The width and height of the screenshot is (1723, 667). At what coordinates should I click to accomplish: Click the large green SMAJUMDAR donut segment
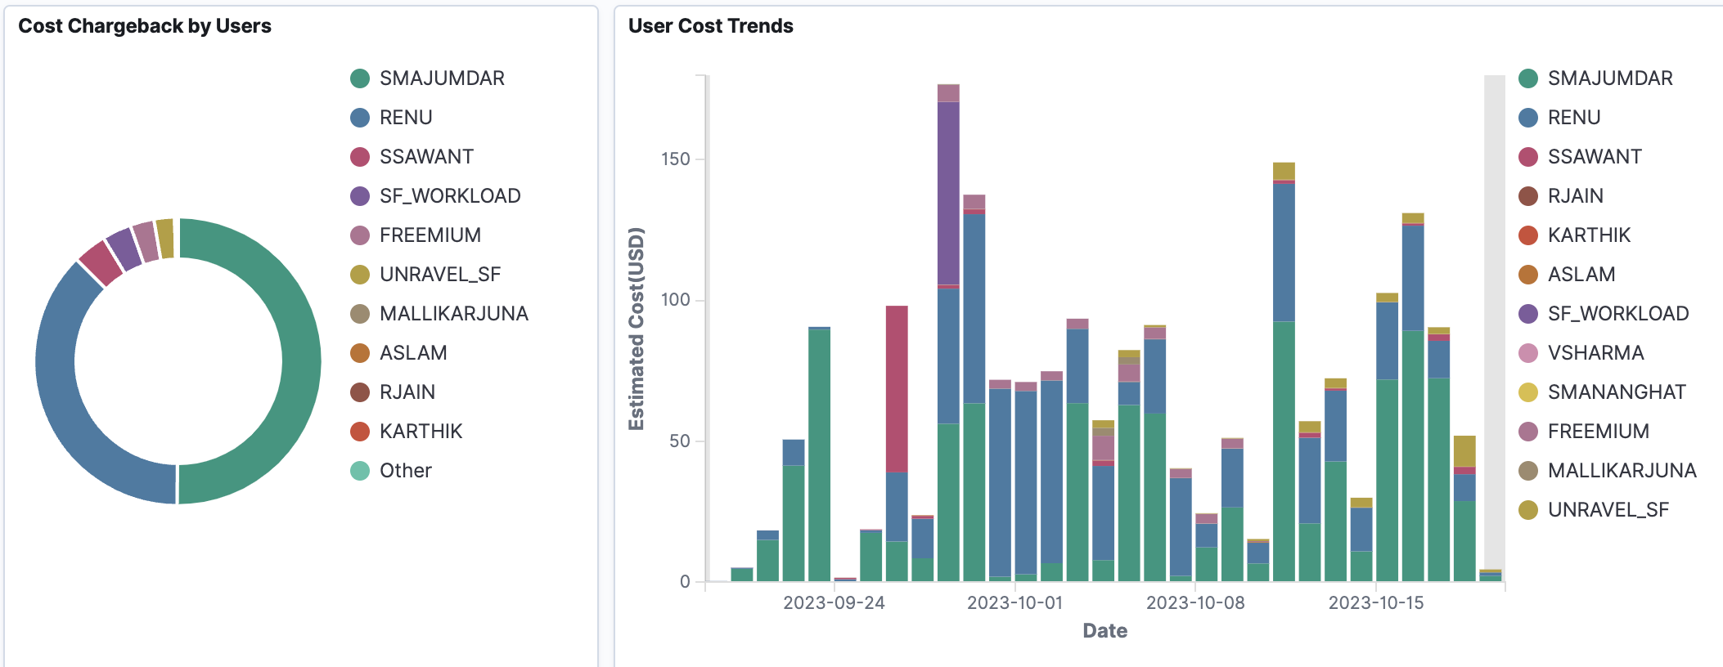coord(301,360)
